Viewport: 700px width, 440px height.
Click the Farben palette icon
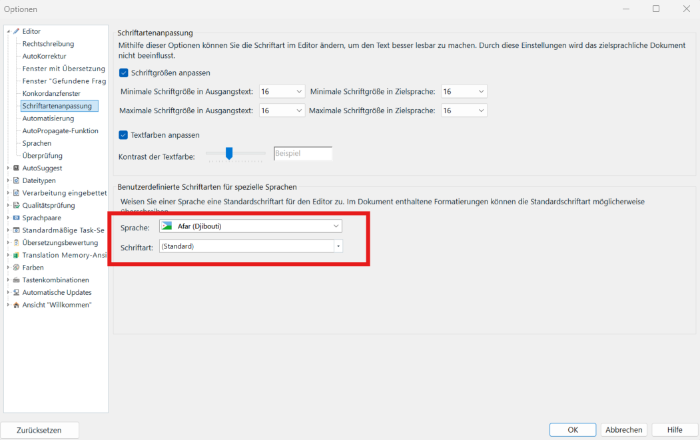17,268
